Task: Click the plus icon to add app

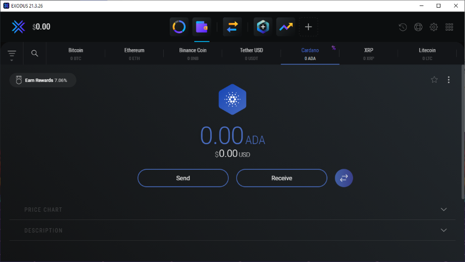Action: [x=308, y=26]
